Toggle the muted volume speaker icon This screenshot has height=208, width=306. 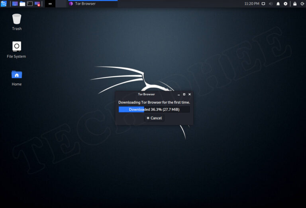[x=271, y=4]
